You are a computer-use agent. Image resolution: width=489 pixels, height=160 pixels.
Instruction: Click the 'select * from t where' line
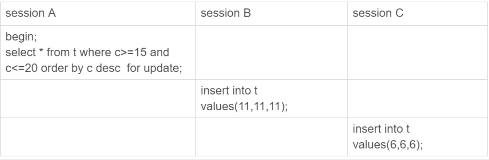coord(61,51)
